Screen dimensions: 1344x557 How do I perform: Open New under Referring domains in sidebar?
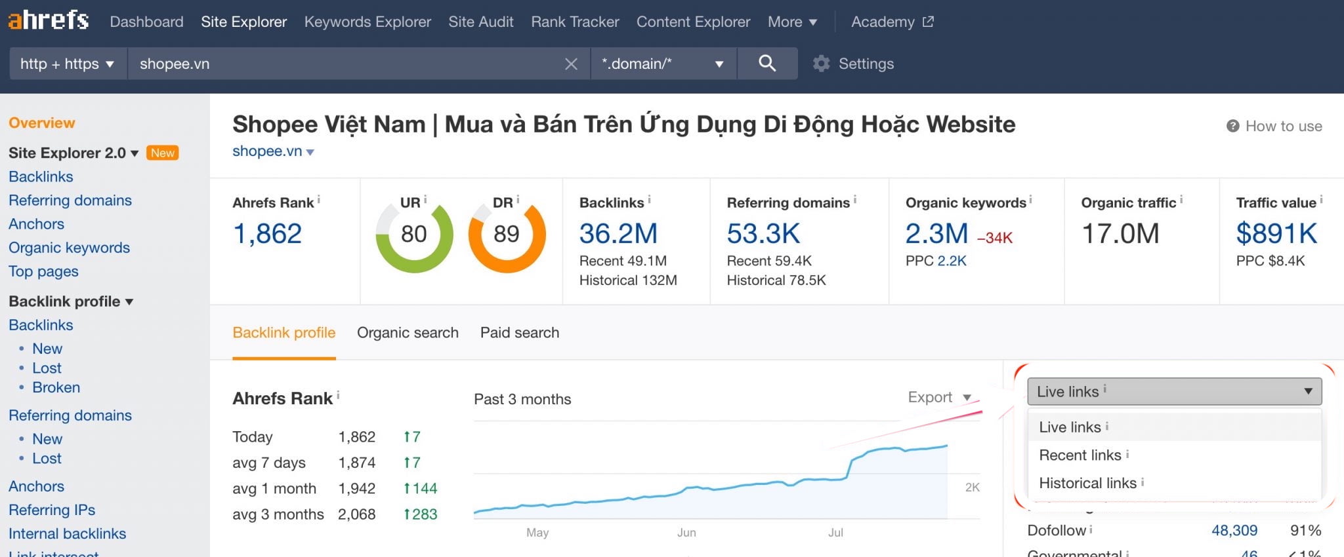(x=47, y=439)
